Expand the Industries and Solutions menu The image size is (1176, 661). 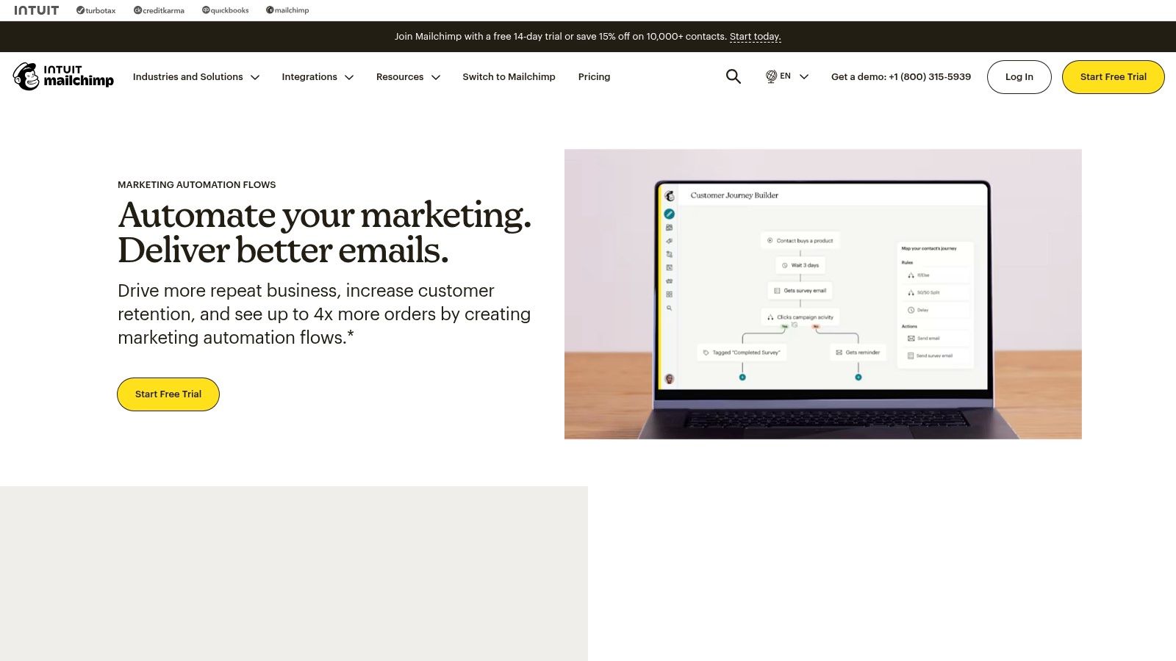196,77
